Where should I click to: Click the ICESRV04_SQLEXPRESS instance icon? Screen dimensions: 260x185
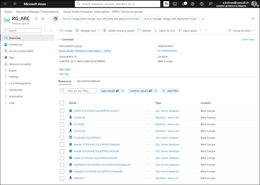70,138
